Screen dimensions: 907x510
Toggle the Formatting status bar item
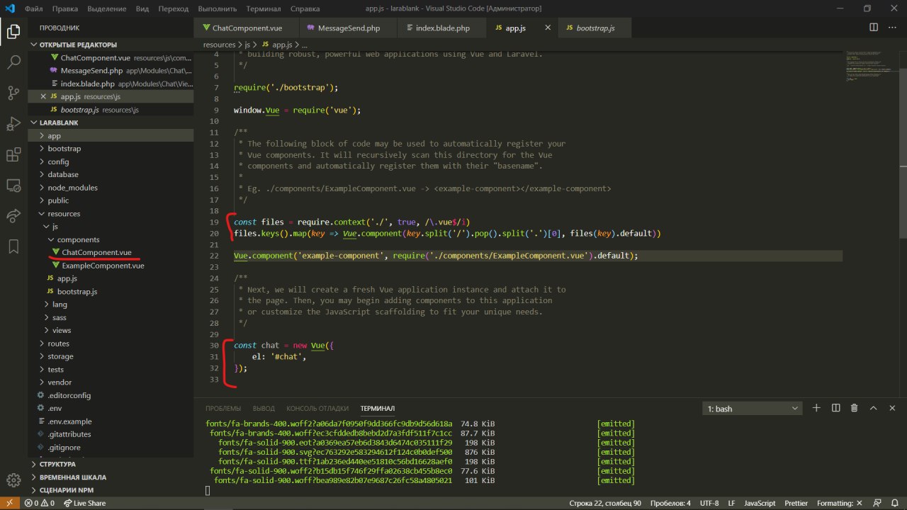coord(840,503)
